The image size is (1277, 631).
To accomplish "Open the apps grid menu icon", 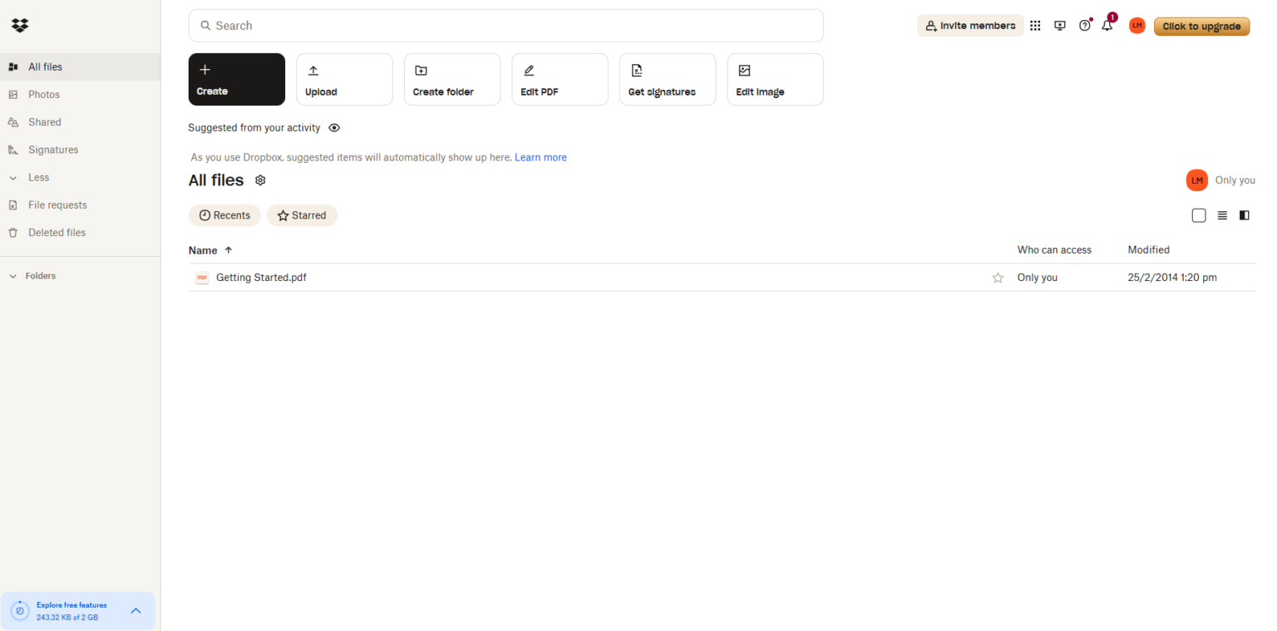I will pos(1035,26).
